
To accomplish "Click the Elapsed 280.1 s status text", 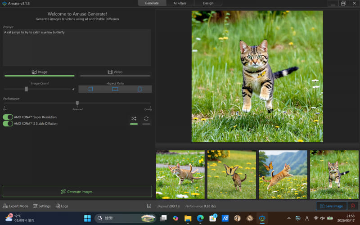I will (168, 206).
